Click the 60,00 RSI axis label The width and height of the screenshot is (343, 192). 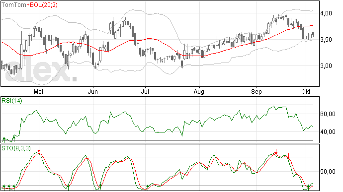tap(328, 114)
